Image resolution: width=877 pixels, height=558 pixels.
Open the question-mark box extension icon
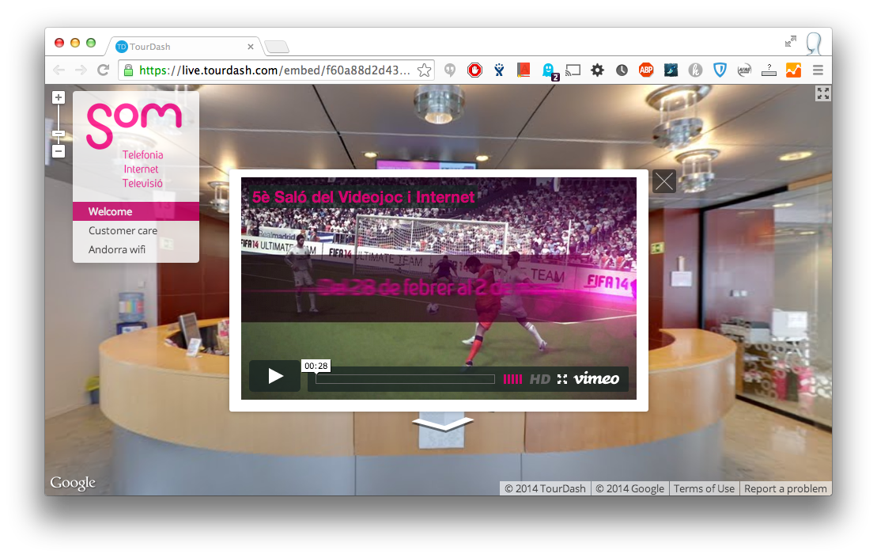point(769,70)
